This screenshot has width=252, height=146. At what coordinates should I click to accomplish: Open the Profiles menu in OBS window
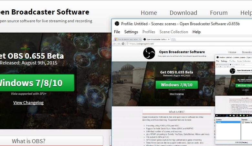tap(149, 32)
